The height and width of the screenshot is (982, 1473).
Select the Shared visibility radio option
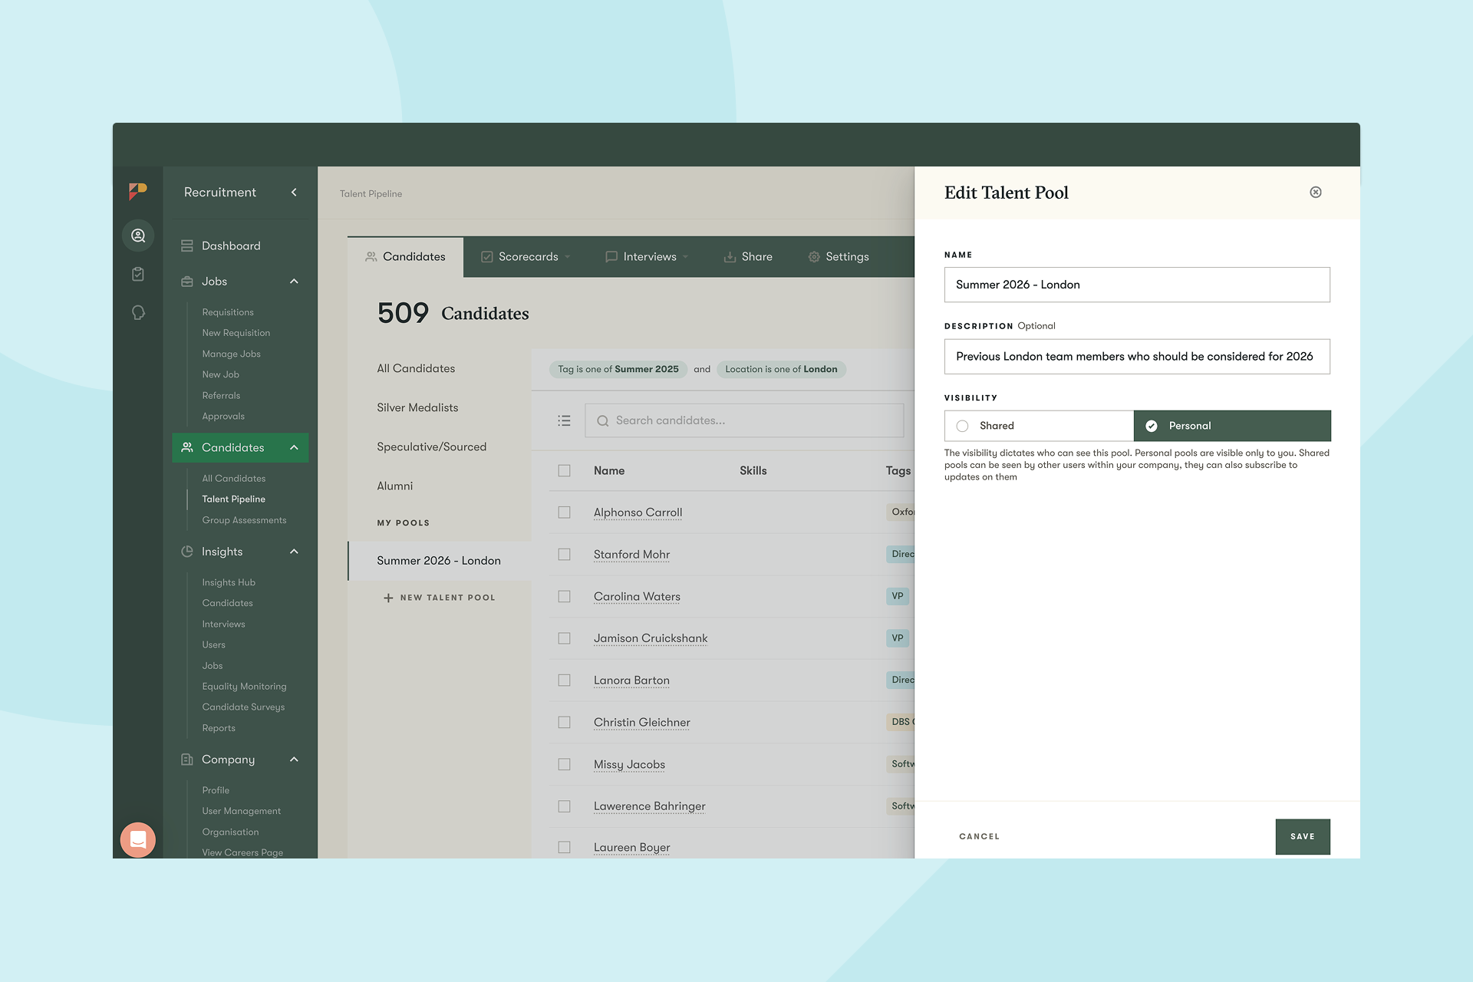click(x=962, y=426)
